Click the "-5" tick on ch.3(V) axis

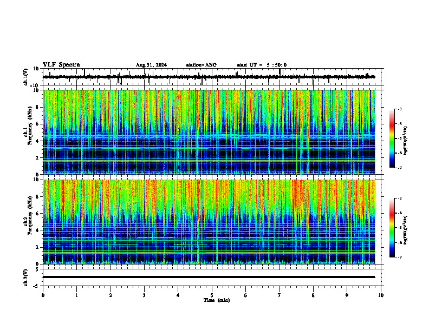[x=36, y=286]
